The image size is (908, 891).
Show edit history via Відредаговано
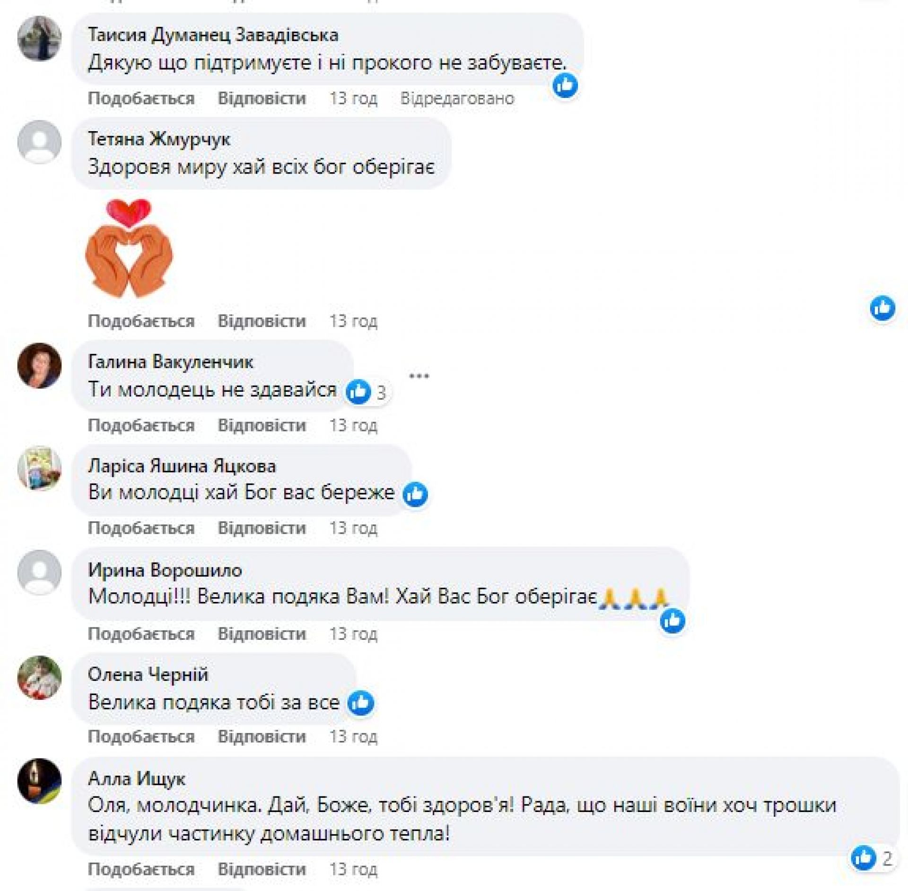(x=457, y=98)
